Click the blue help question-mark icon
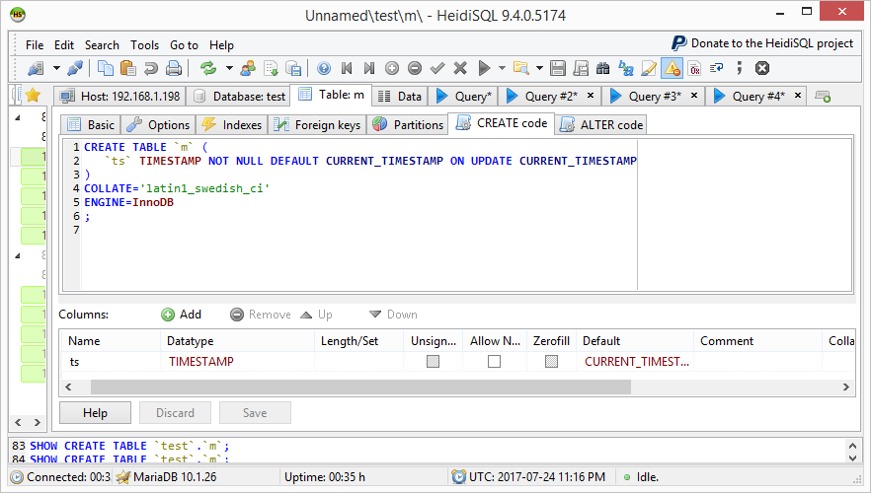 (x=323, y=68)
